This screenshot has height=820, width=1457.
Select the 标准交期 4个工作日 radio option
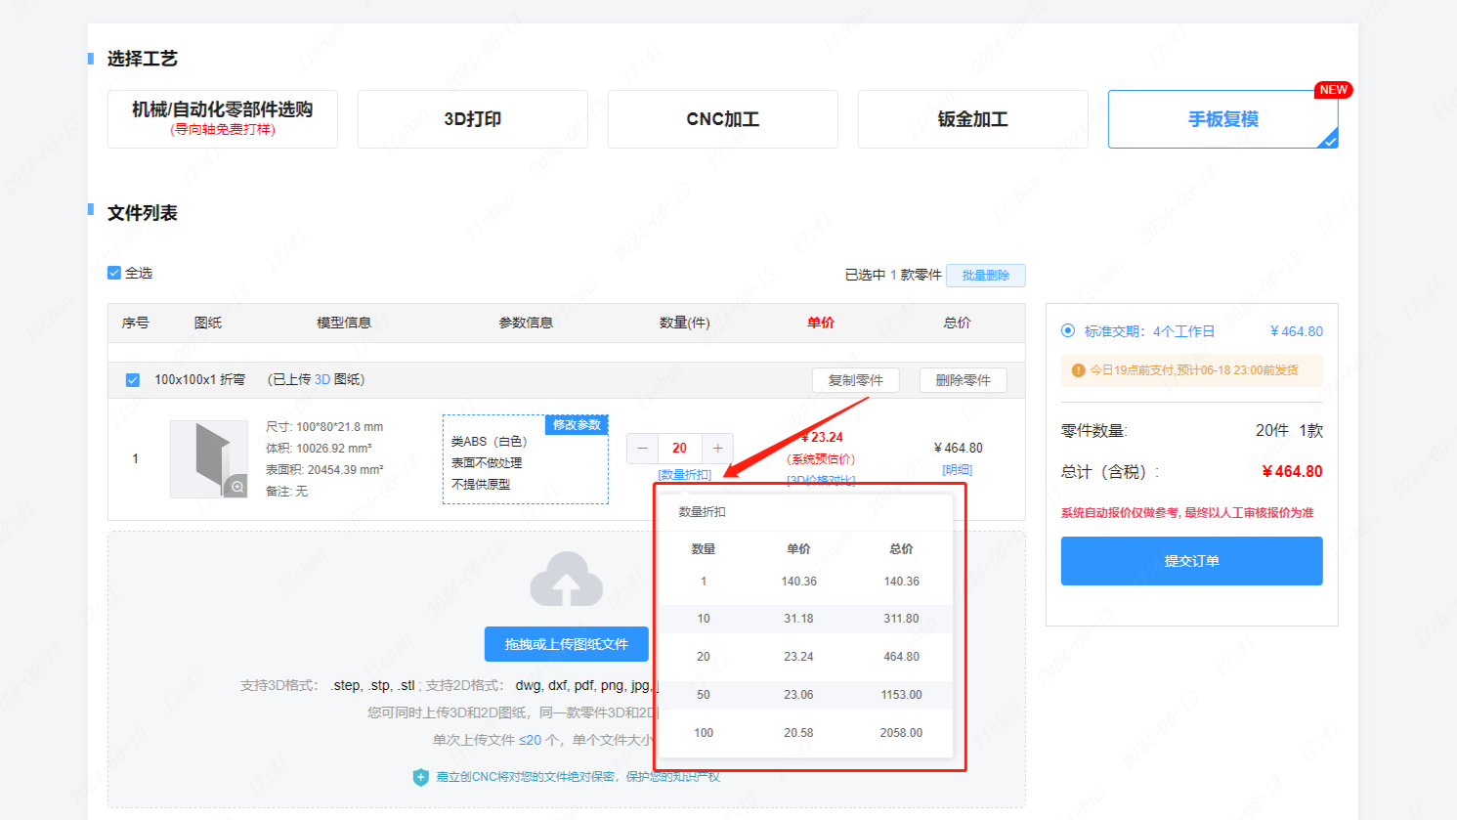click(1068, 331)
